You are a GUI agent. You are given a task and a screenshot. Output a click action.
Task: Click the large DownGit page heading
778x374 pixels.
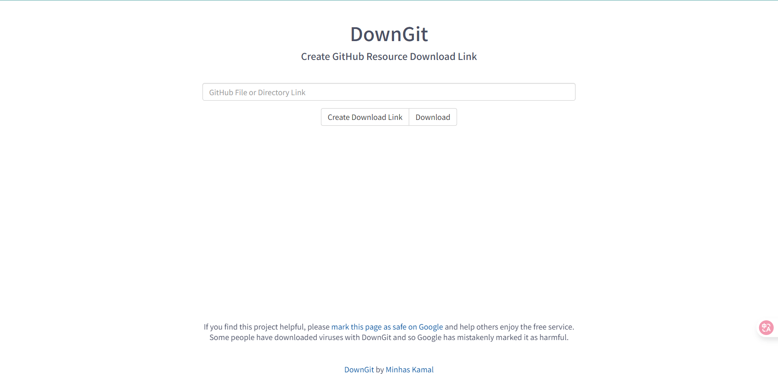tap(389, 34)
